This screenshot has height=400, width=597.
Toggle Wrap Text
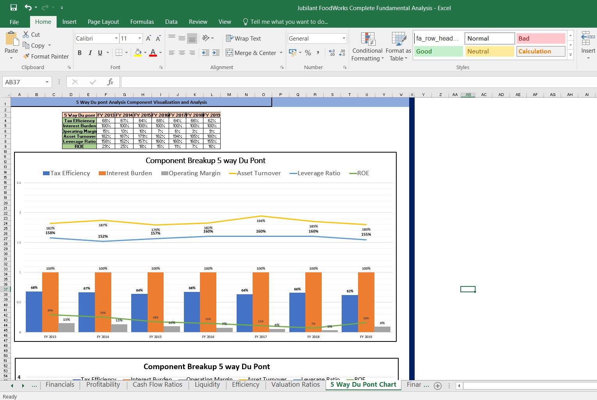pos(243,38)
